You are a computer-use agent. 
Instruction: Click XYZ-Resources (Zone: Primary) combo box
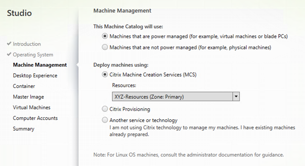tap(176, 96)
